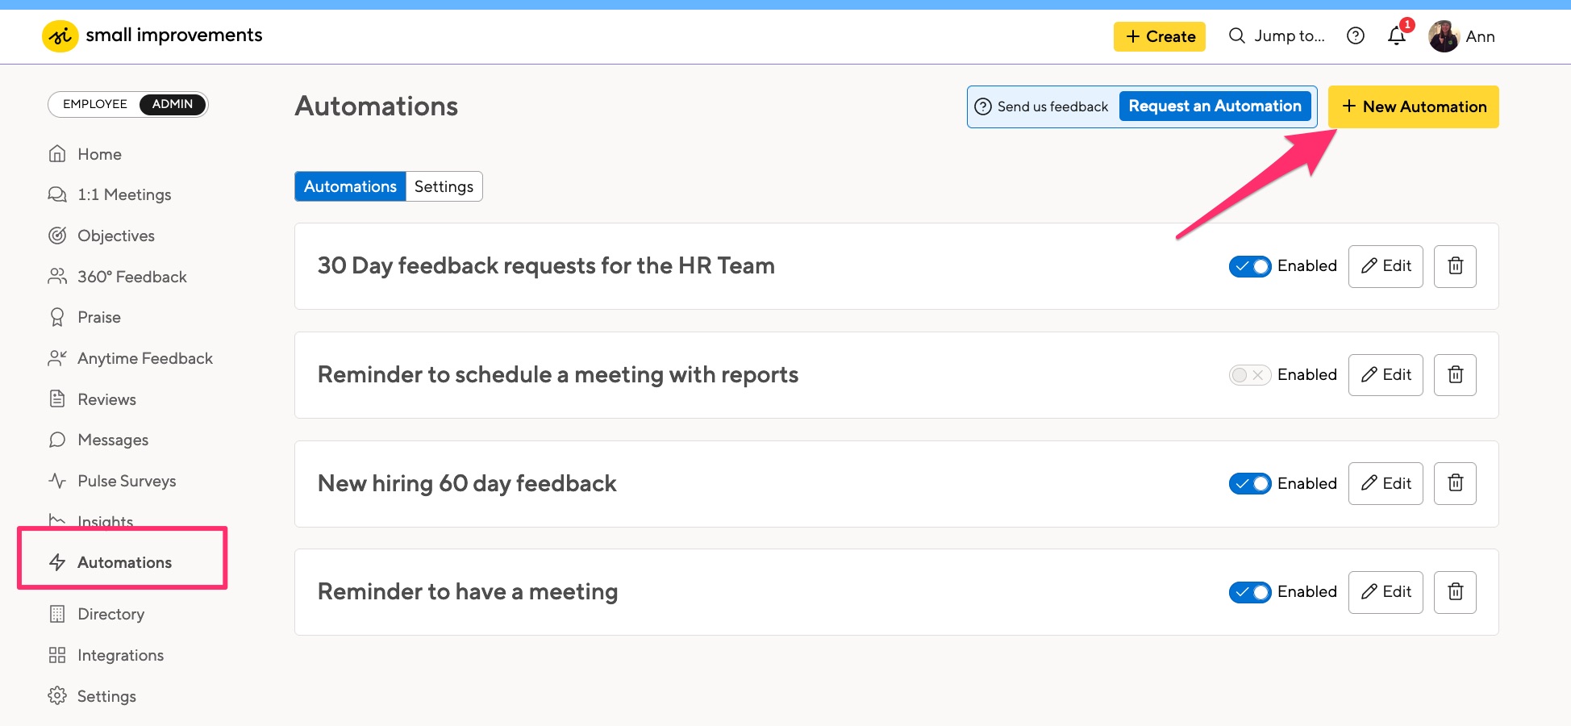Select Praise in the sidebar
The image size is (1571, 726).
98,317
